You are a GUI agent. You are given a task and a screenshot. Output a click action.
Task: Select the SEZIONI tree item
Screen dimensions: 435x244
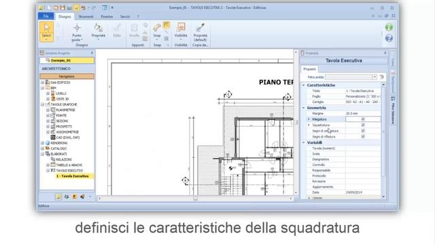click(x=62, y=121)
